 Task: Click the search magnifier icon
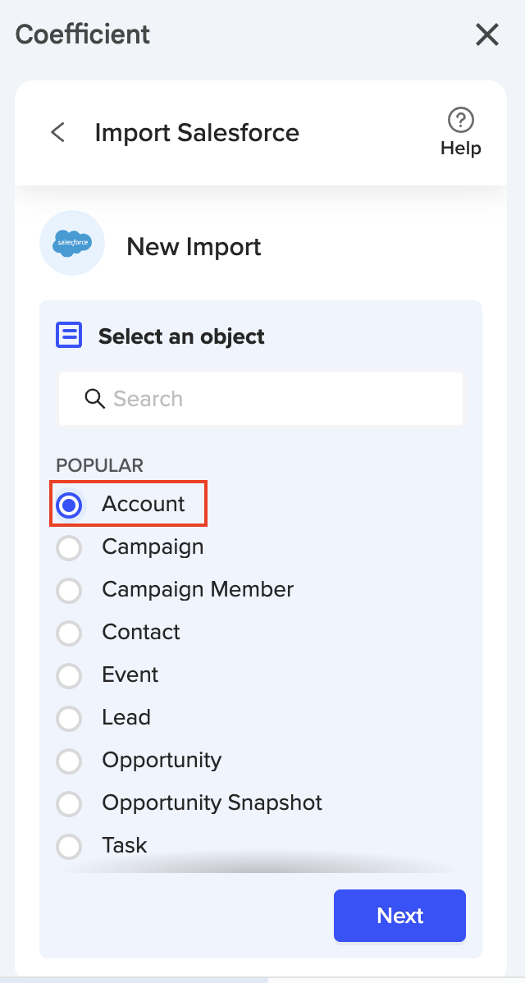coord(94,399)
